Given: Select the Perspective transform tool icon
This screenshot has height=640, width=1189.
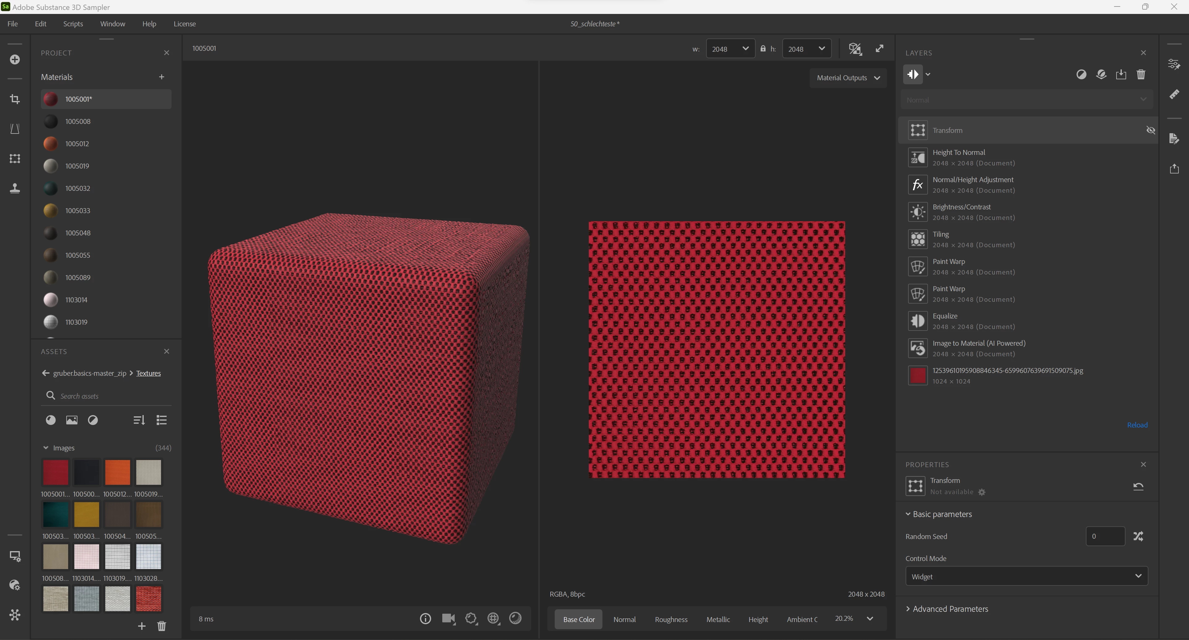Looking at the screenshot, I should [15, 129].
